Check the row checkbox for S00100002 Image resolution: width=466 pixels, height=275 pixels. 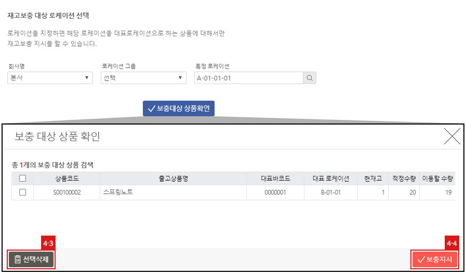22,192
